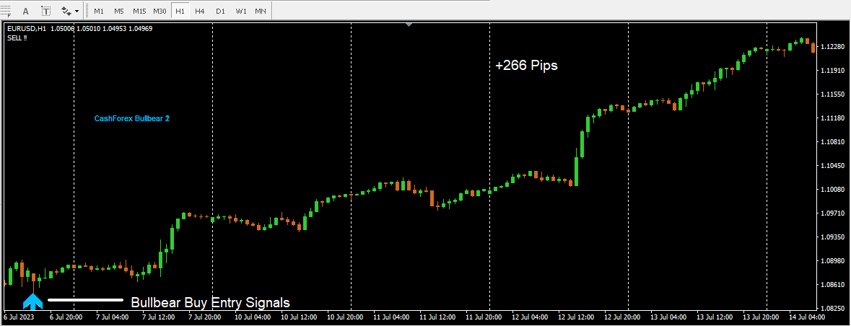Select the Text Label tool
This screenshot has height=326, width=851.
click(x=46, y=10)
